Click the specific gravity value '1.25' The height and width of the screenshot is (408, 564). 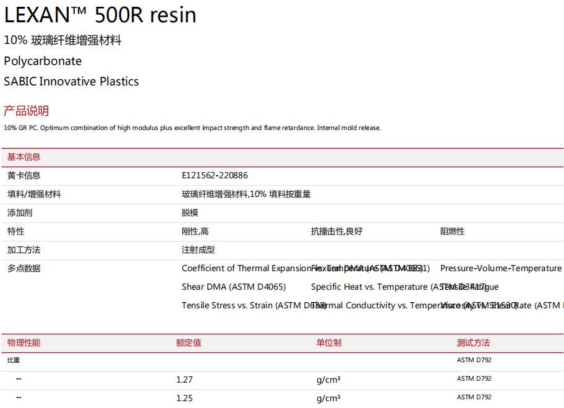[184, 398]
